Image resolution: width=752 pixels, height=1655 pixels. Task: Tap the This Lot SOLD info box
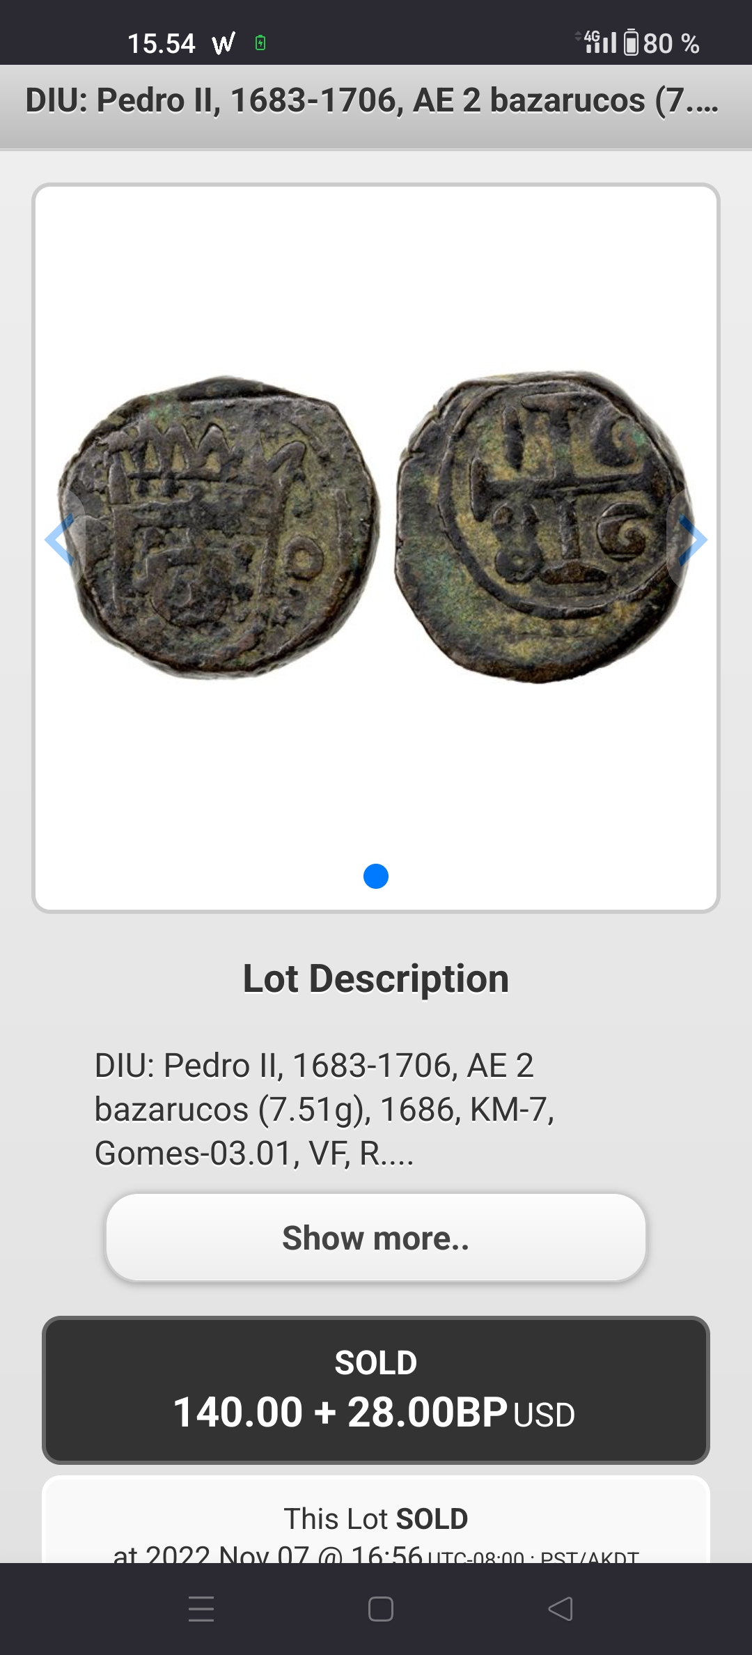pyautogui.click(x=376, y=1520)
